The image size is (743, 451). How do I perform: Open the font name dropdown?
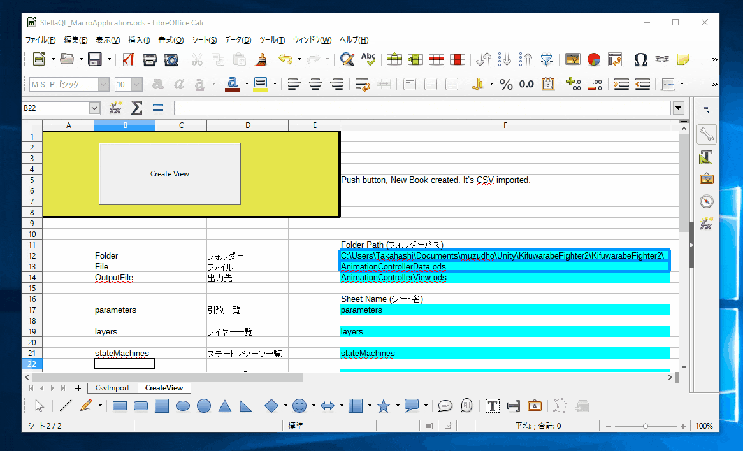click(x=104, y=84)
